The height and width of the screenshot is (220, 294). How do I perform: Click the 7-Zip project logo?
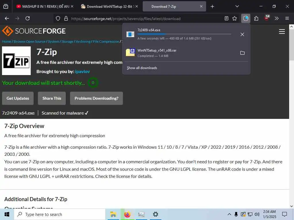tap(16, 61)
